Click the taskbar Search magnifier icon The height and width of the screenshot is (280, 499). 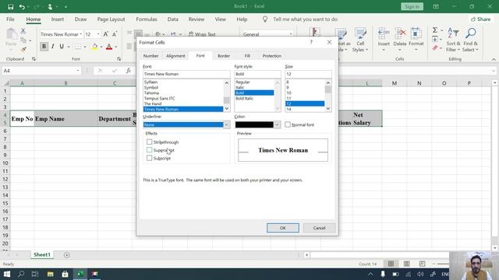pos(21,274)
